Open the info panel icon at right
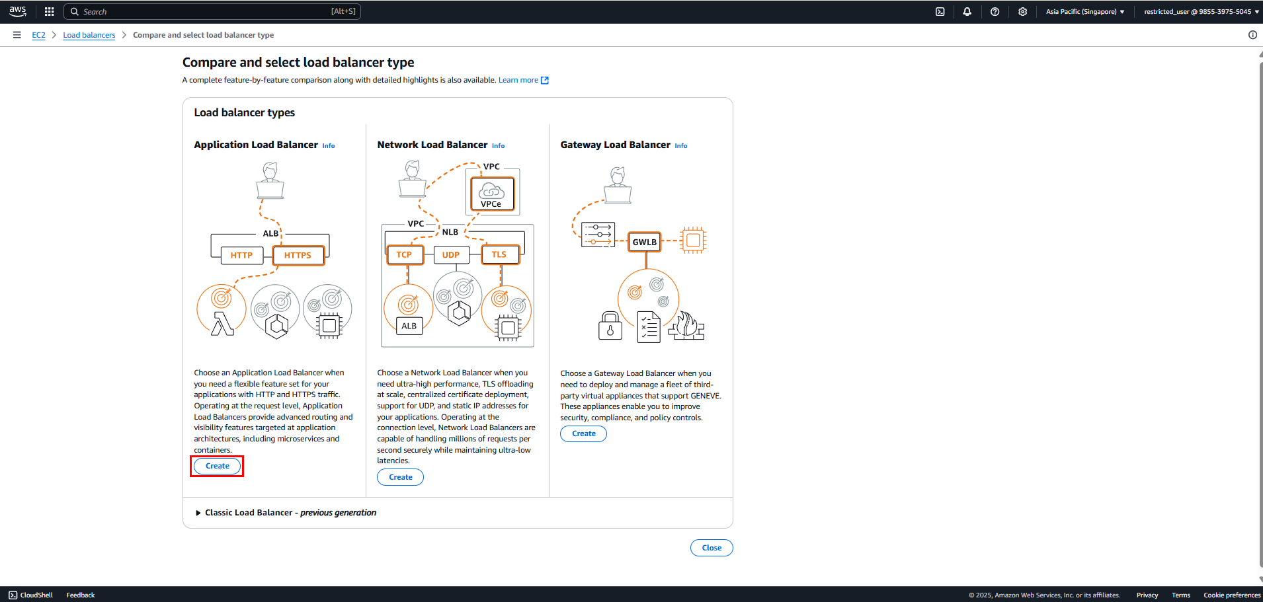1263x602 pixels. [x=1252, y=35]
